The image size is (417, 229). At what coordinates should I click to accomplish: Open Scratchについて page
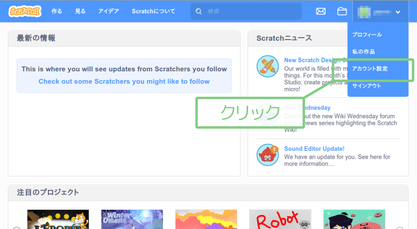tap(153, 11)
